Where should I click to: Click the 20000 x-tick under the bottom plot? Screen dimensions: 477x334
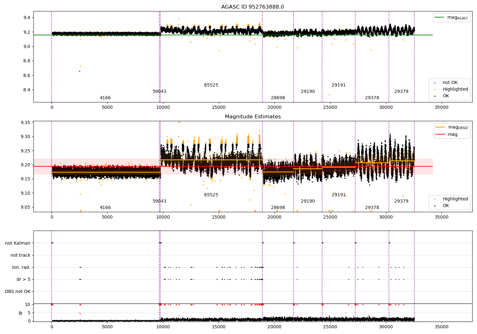coord(274,327)
